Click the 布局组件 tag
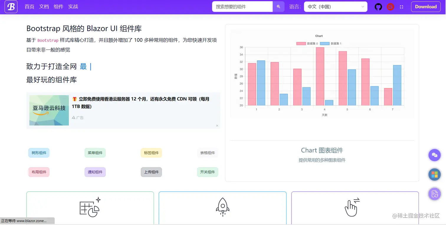446x225 pixels. (x=39, y=172)
